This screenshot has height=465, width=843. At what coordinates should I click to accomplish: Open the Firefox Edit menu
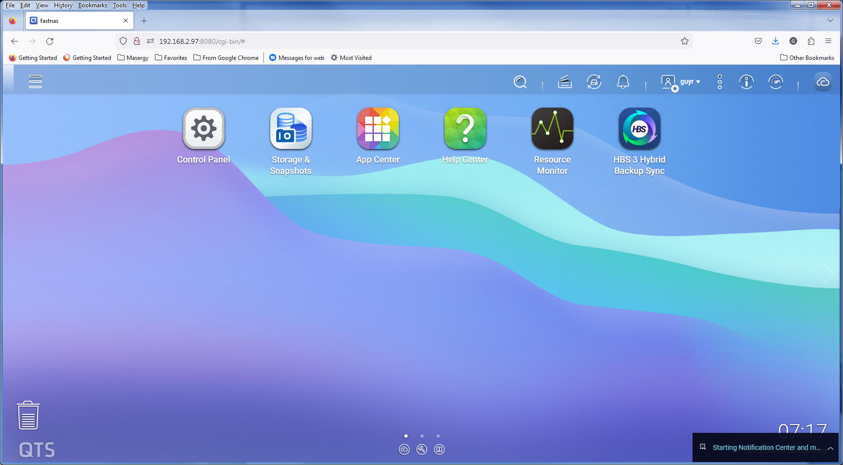pos(25,5)
